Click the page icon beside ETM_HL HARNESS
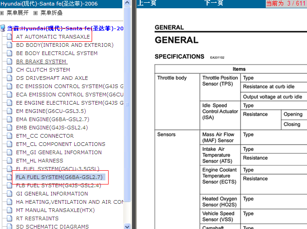The height and width of the screenshot is (229, 307). [x=10, y=161]
